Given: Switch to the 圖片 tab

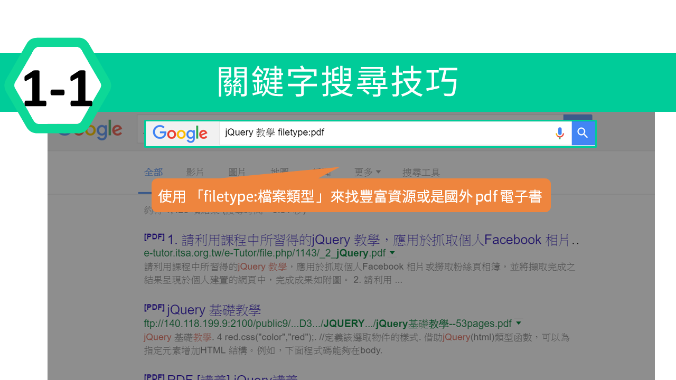Looking at the screenshot, I should [x=237, y=173].
